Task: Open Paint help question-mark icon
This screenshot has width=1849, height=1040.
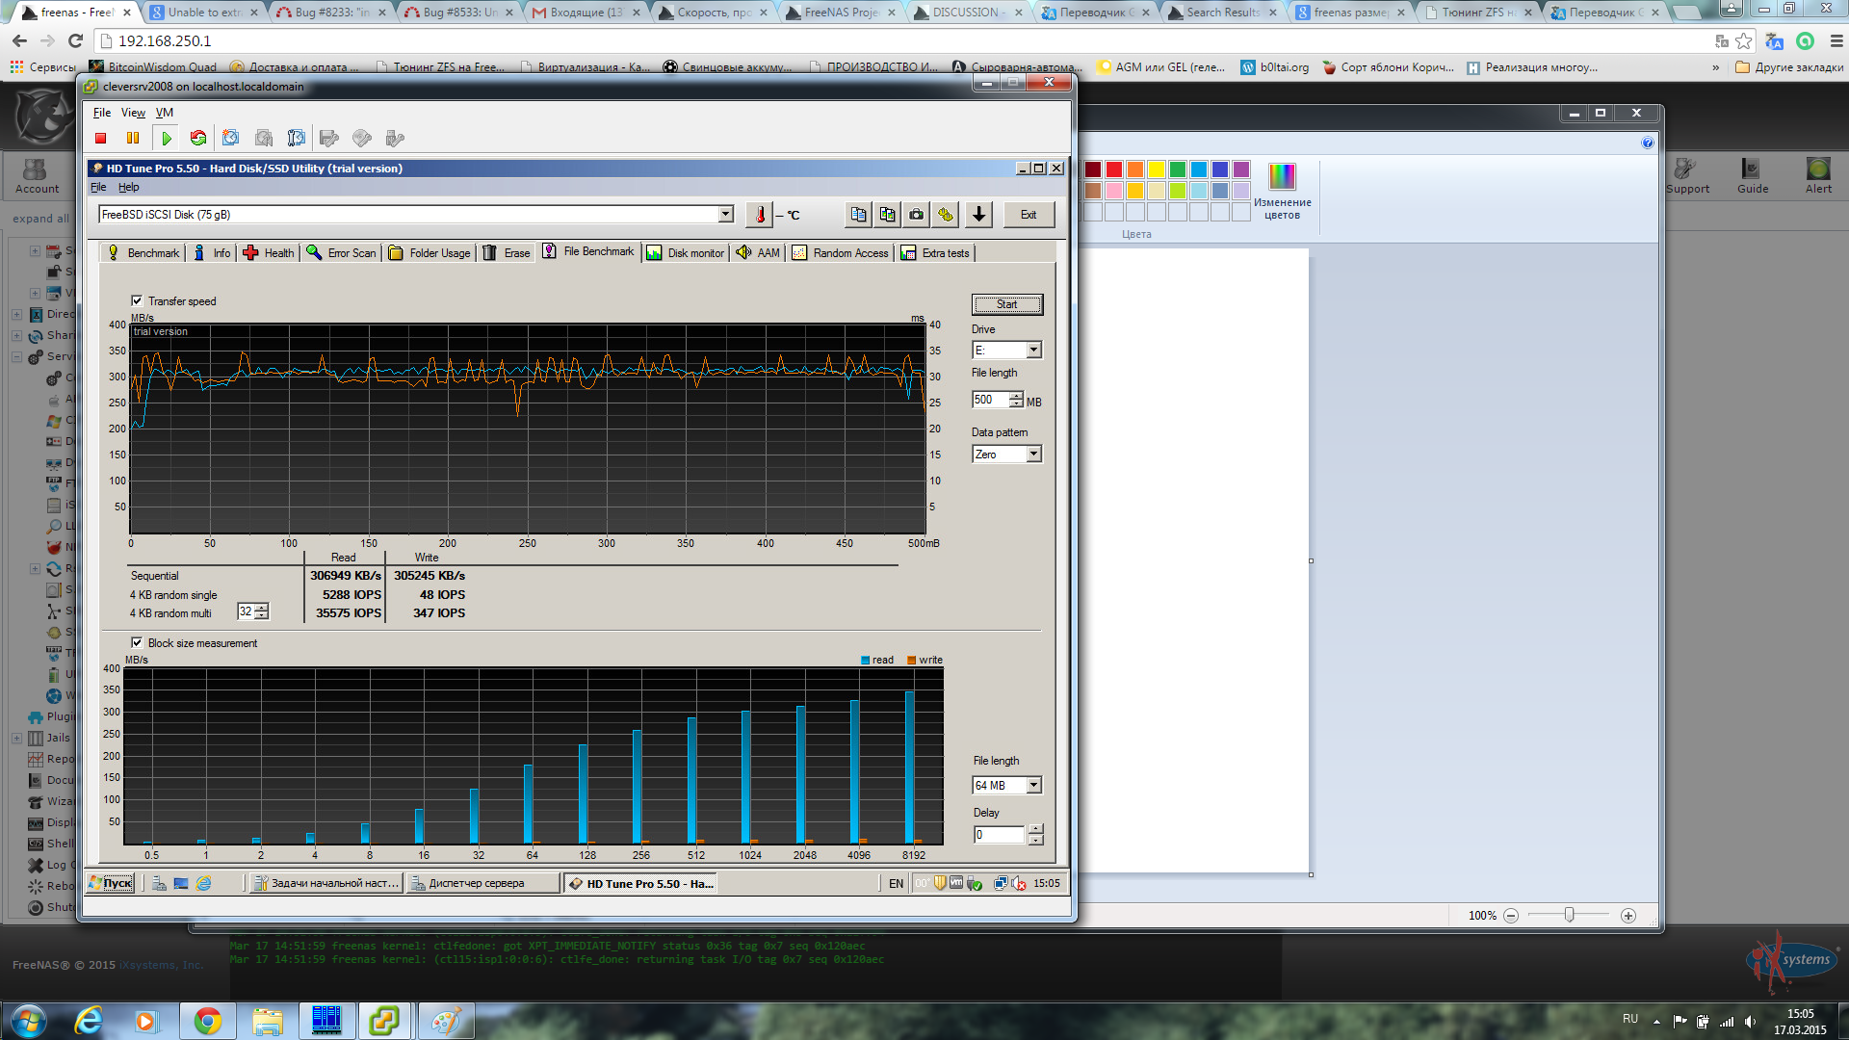Action: tap(1648, 143)
